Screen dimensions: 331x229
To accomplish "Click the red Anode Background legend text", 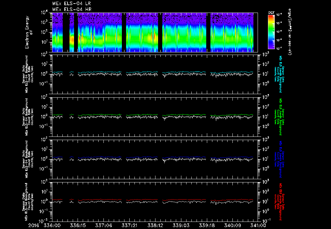I will coord(279,202).
